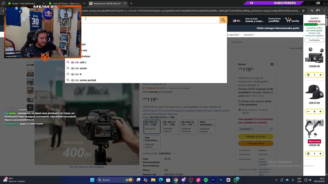328x184 pixels.
Task: Open TikTok from the taskbar
Action: click(198, 180)
